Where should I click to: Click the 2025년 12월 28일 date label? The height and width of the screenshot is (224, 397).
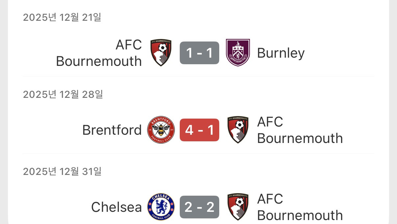63,95
